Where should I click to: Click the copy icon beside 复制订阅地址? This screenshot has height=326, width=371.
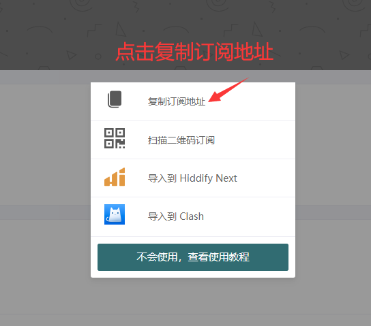point(115,99)
